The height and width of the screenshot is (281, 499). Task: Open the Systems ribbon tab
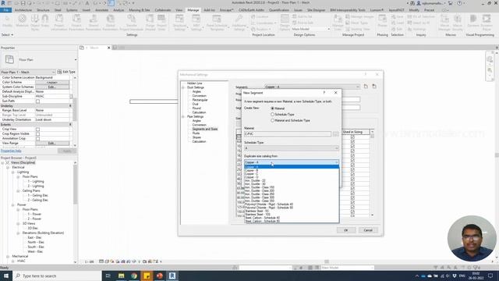72,10
